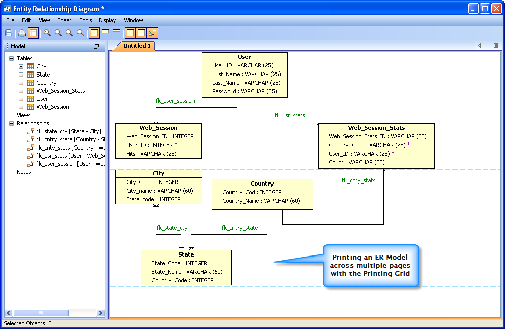Image resolution: width=505 pixels, height=329 pixels.
Task: Click the zoom 100% magnifier icon
Action: click(47, 33)
